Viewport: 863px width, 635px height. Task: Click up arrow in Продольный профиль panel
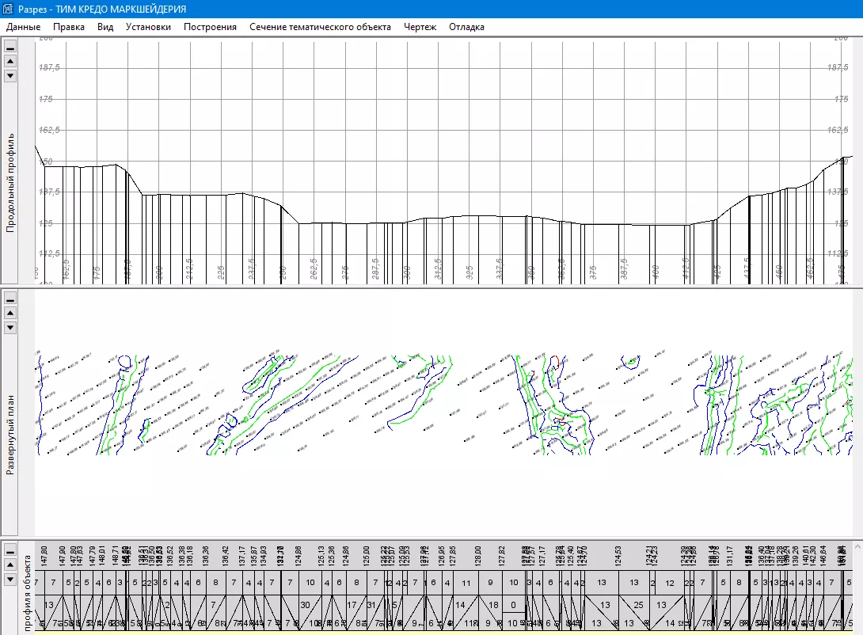click(x=10, y=61)
